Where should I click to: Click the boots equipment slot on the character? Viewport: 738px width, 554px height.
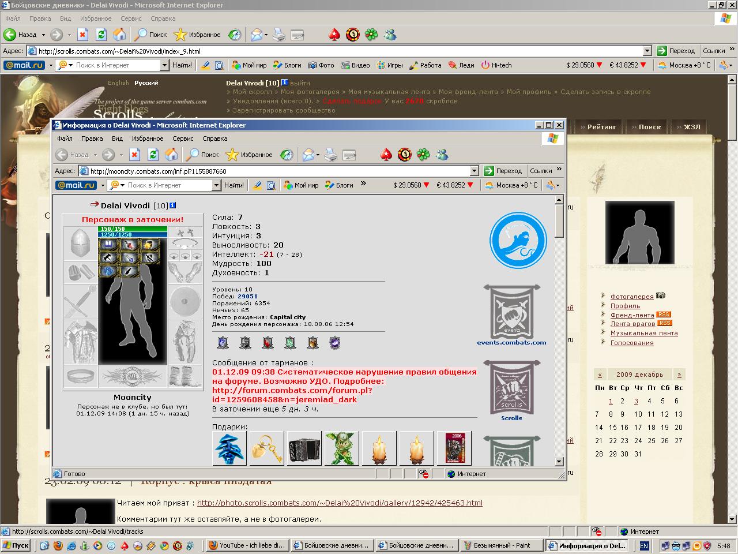184,376
